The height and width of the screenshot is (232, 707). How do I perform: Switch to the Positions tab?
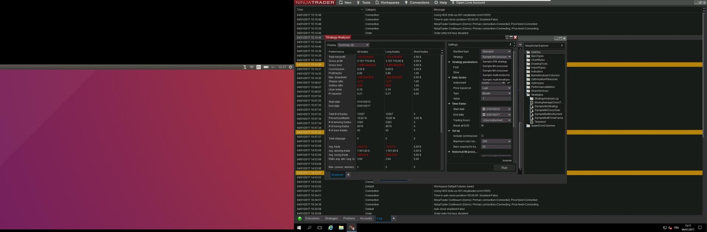(349, 218)
